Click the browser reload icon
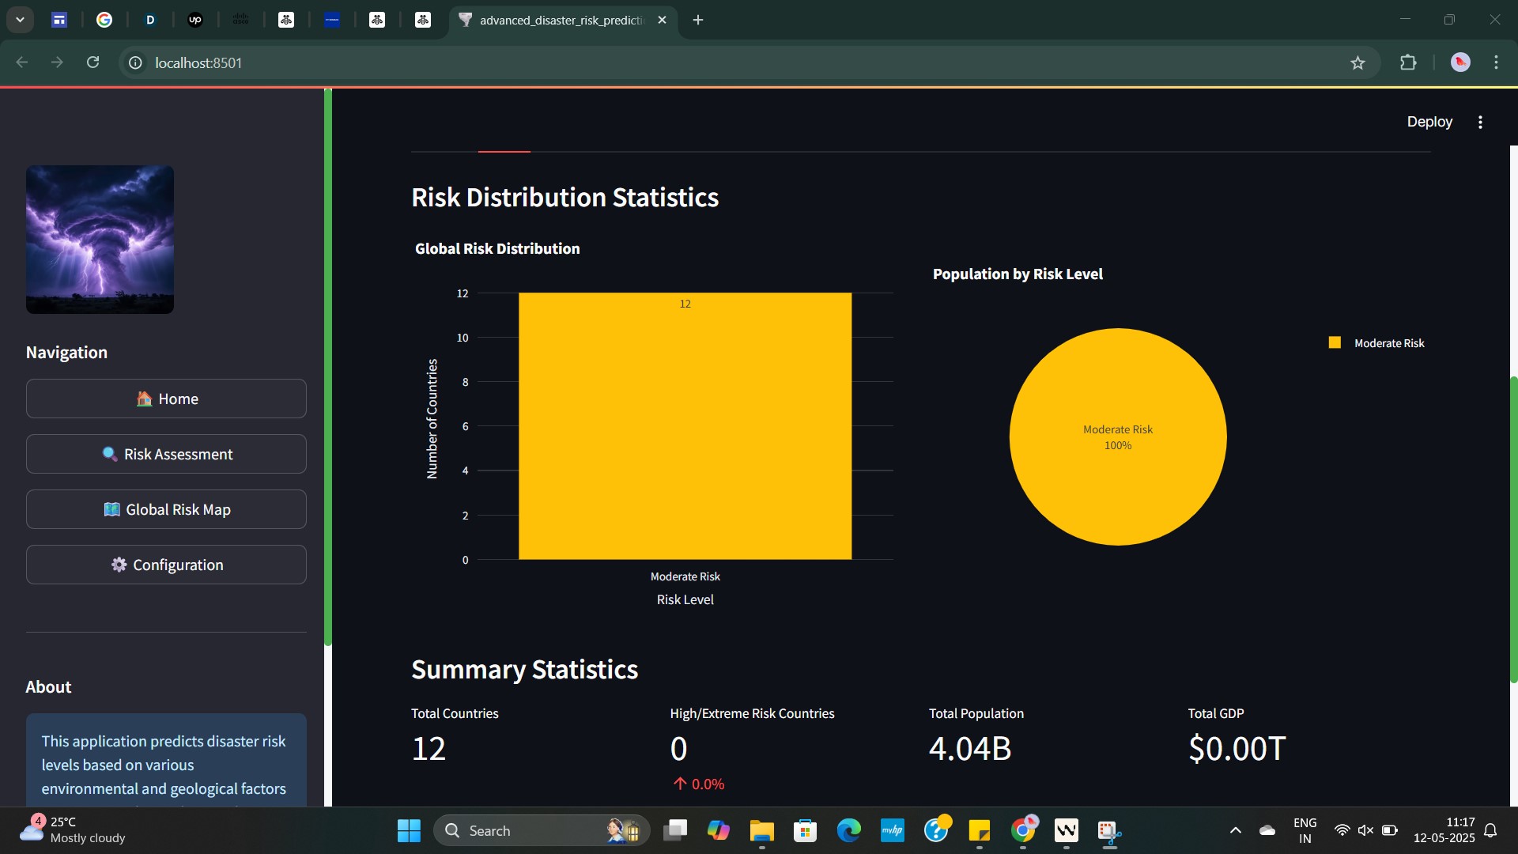 [x=93, y=62]
